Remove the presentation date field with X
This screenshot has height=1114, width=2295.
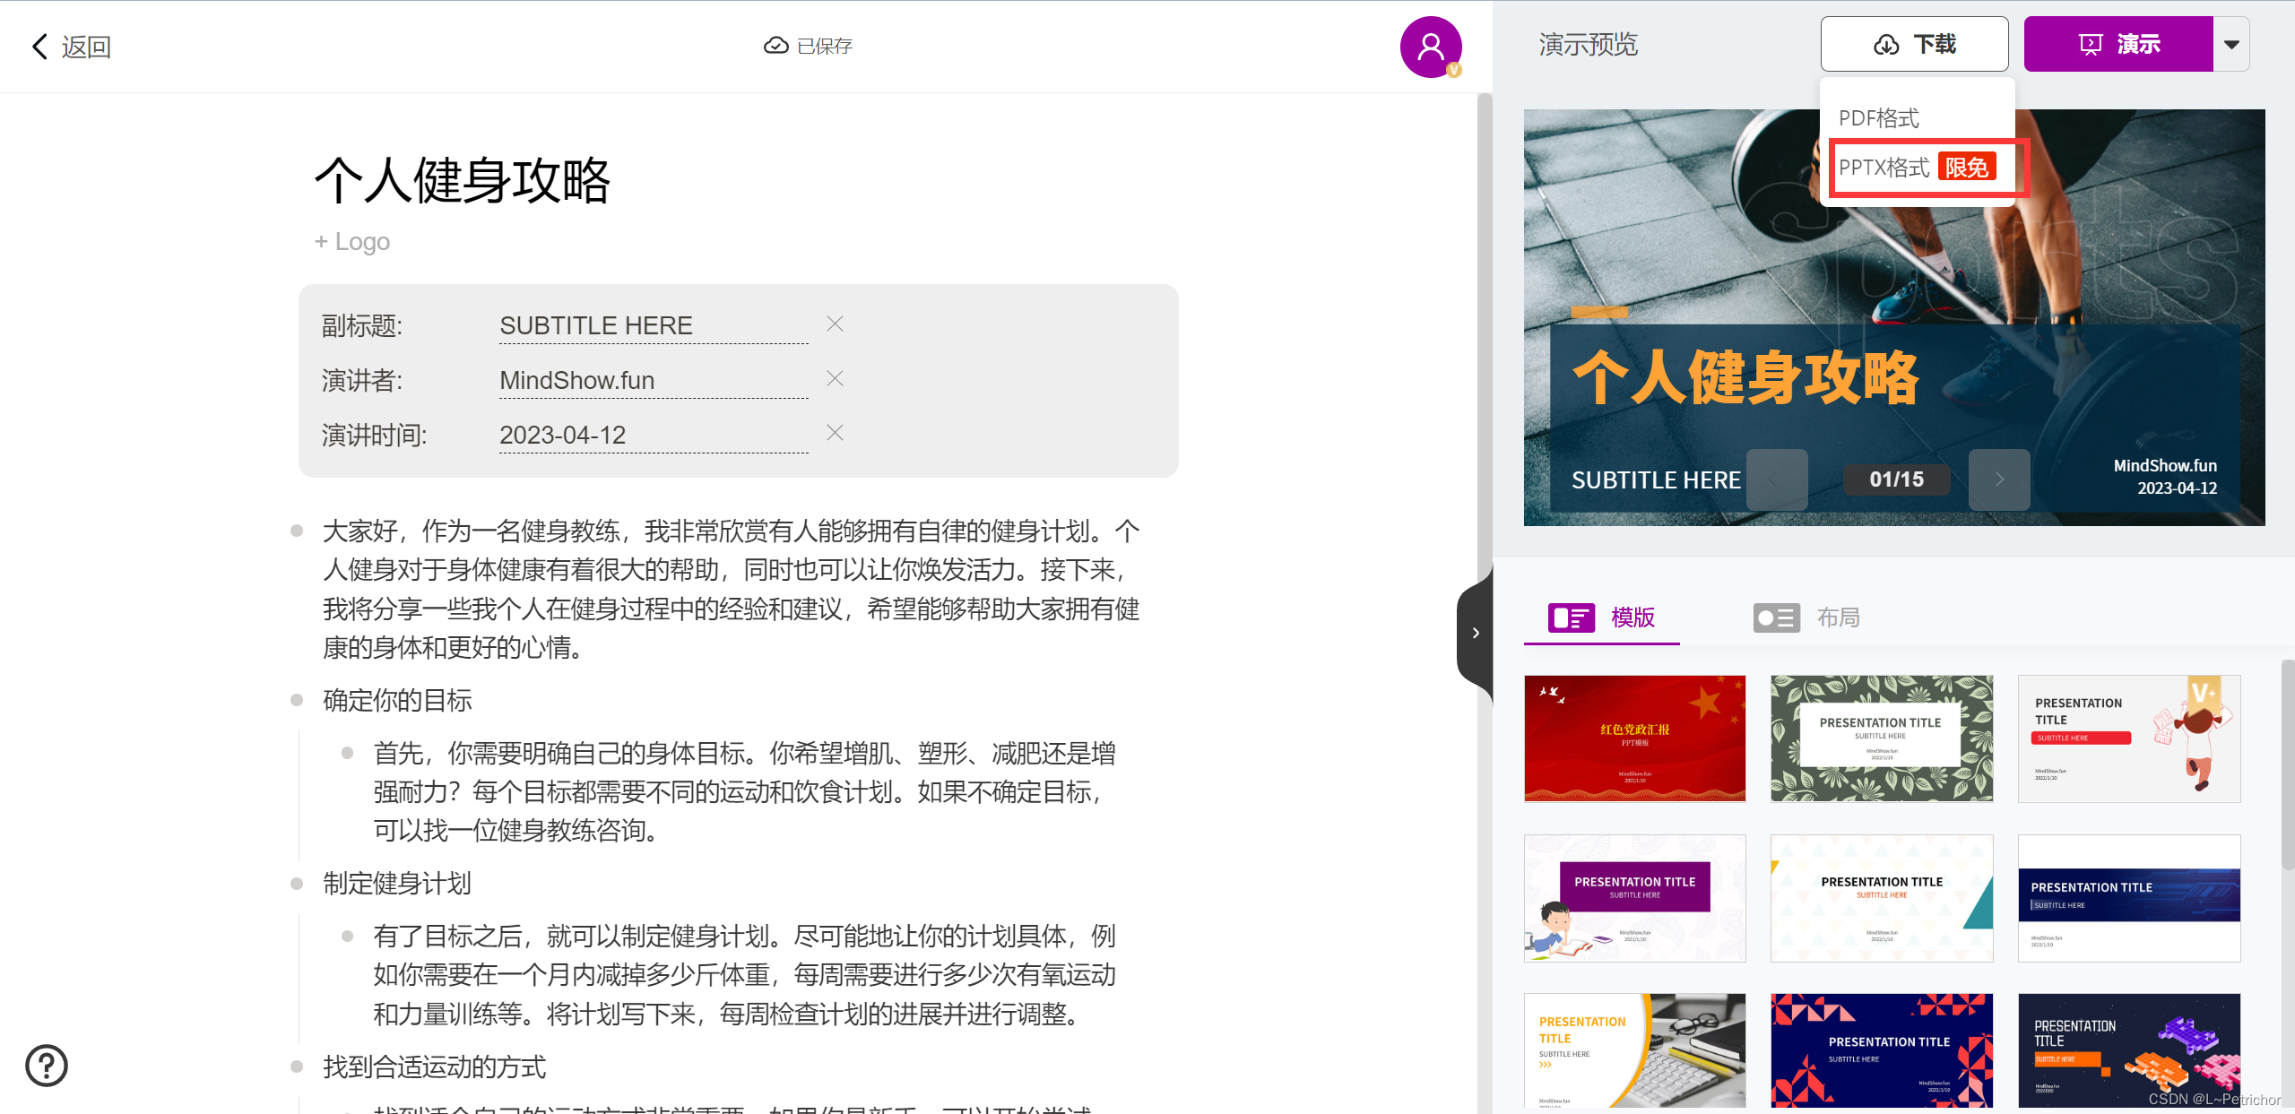point(835,434)
